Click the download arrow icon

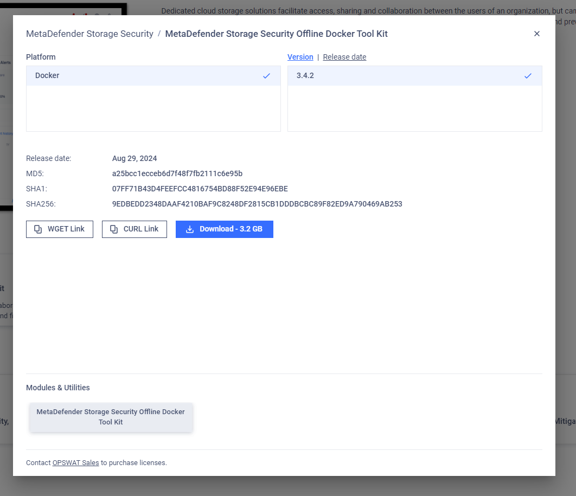(189, 229)
